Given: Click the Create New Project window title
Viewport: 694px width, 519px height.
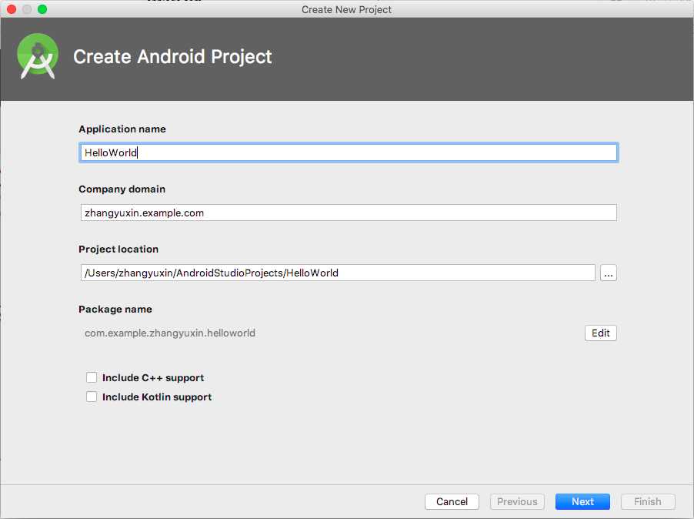Looking at the screenshot, I should point(346,9).
